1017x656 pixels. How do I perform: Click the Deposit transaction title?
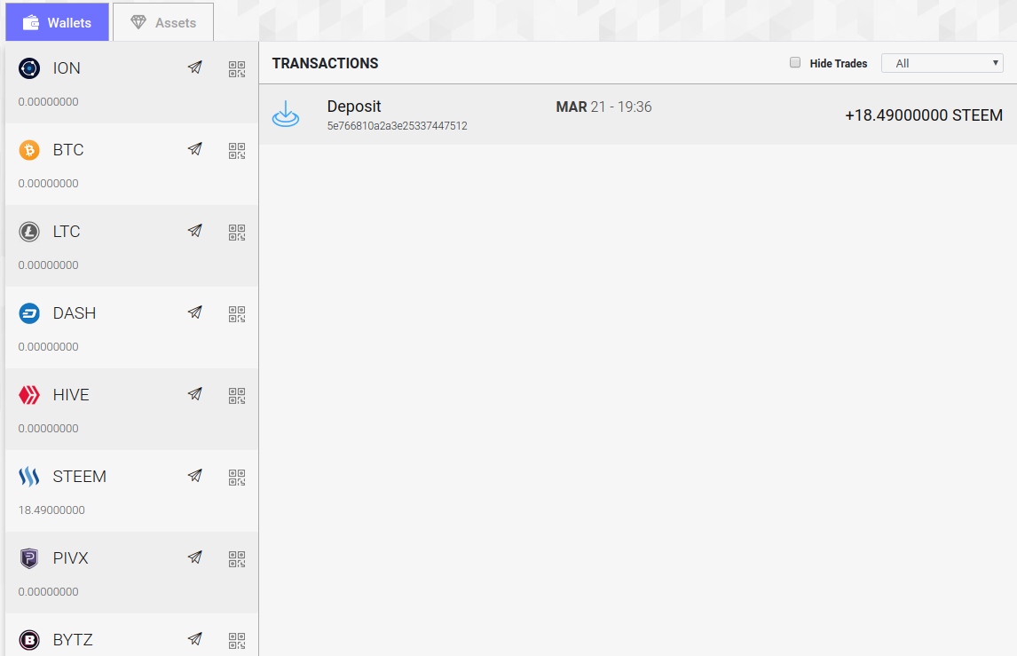pos(354,107)
